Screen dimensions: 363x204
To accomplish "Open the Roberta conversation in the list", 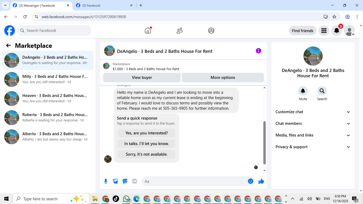I will (48, 118).
